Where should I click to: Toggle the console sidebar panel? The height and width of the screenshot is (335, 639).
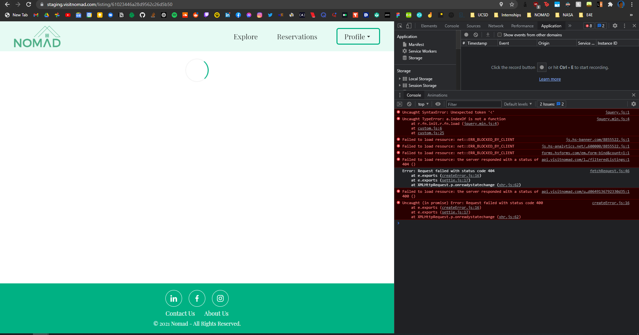[400, 104]
